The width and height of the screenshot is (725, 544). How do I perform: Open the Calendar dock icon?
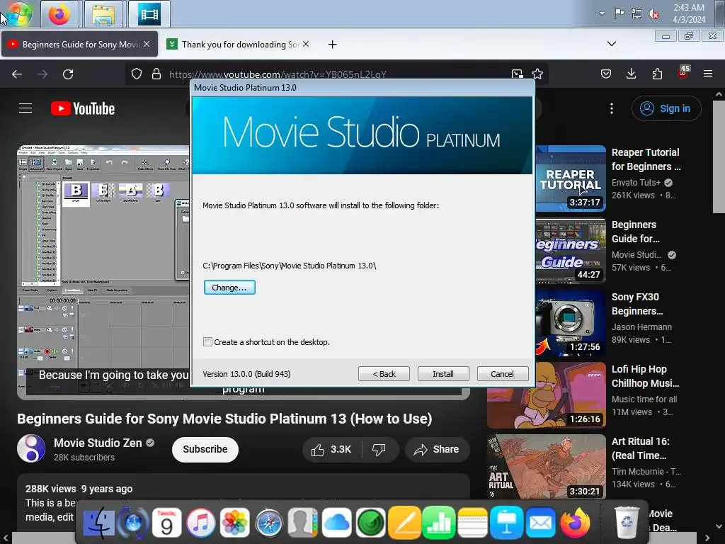pos(166,523)
